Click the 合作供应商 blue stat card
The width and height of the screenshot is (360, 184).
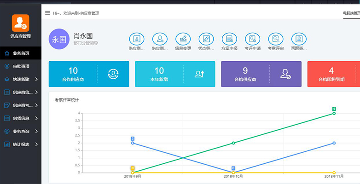[89, 74]
